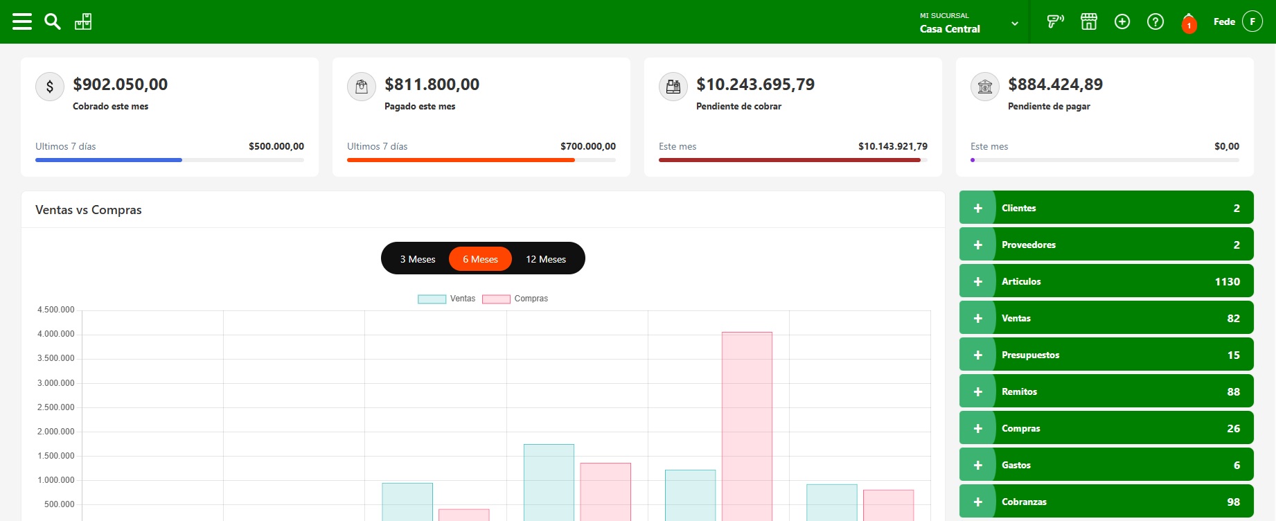Toggle Compras series in chart legend
This screenshot has height=521, width=1276.
(515, 299)
